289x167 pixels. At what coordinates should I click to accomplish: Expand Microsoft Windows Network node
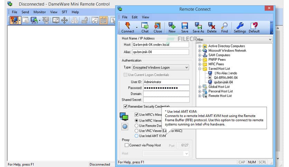point(199,51)
